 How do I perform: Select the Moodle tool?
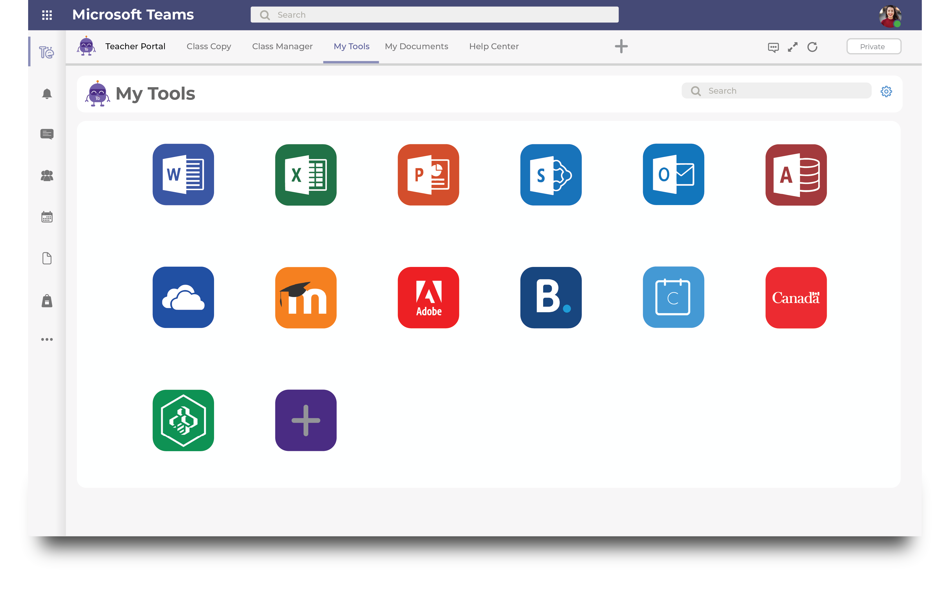pyautogui.click(x=306, y=298)
